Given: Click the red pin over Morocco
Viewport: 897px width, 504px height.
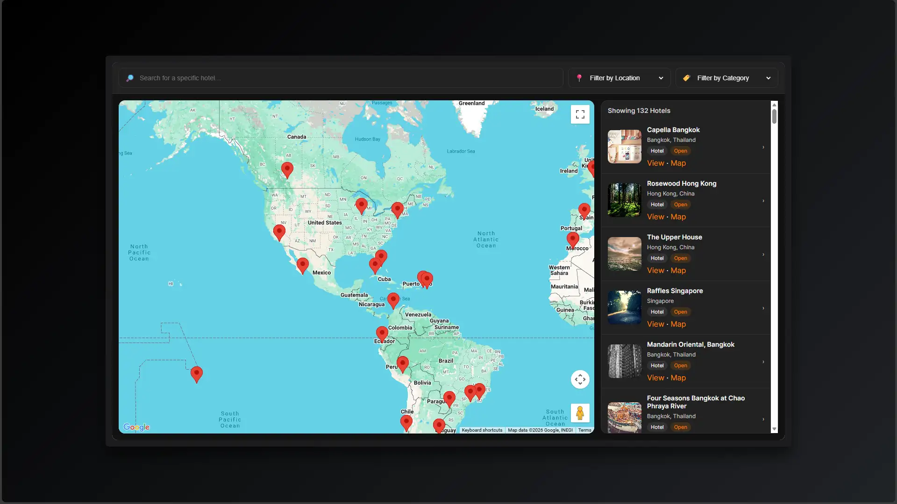Looking at the screenshot, I should coord(572,239).
